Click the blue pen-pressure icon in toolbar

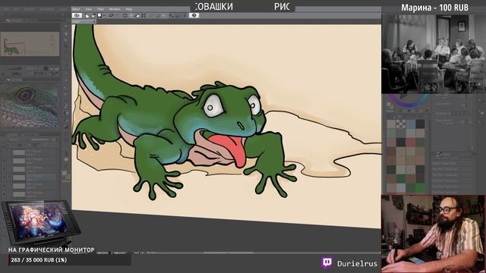(184, 15)
